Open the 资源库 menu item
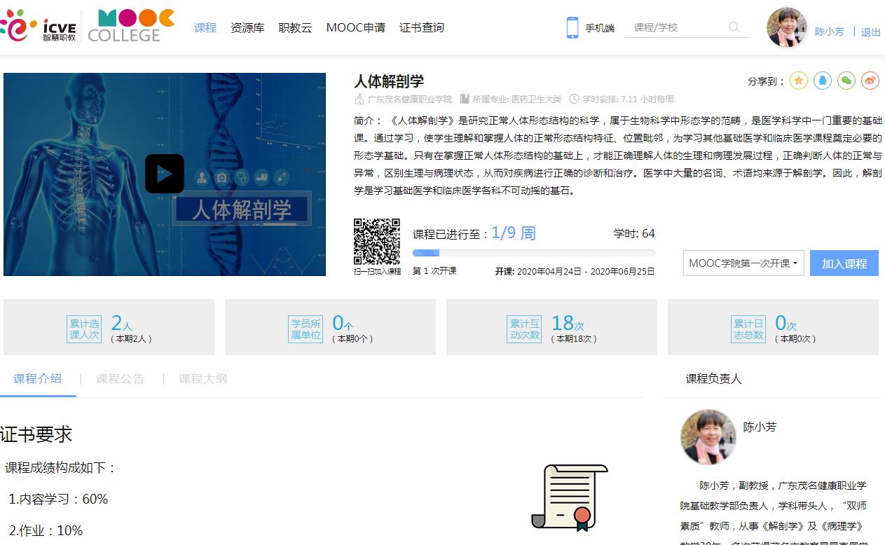Viewport: 885px width, 545px height. [247, 28]
